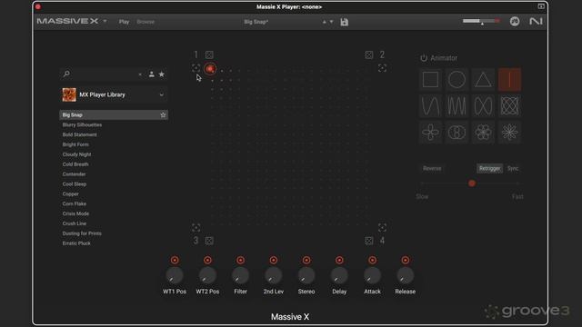
Task: Switch to the Play view
Action: (124, 22)
